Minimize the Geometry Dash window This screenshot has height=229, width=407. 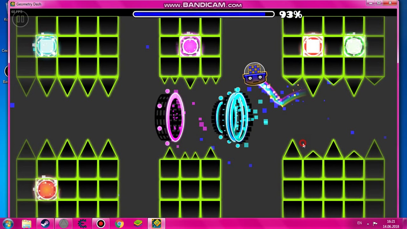pos(370,3)
